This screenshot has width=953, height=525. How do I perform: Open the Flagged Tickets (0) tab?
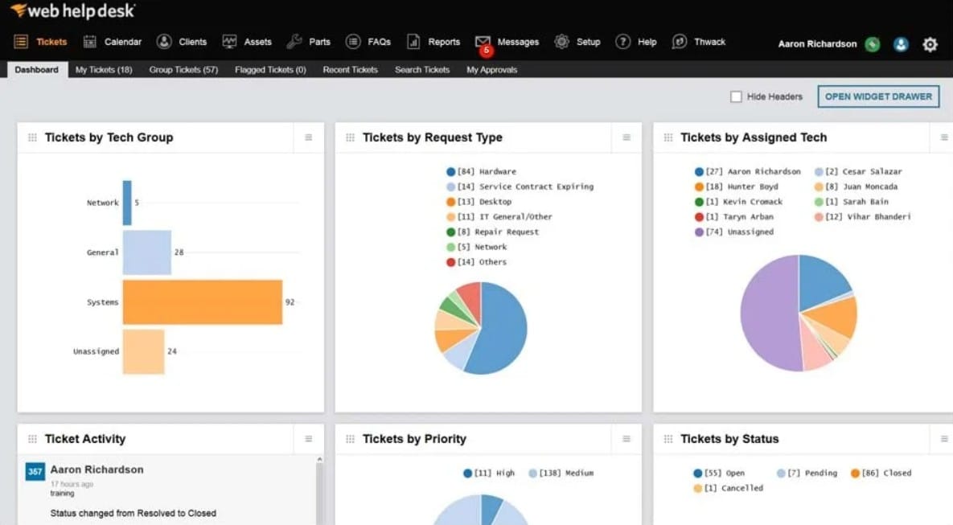click(x=270, y=70)
